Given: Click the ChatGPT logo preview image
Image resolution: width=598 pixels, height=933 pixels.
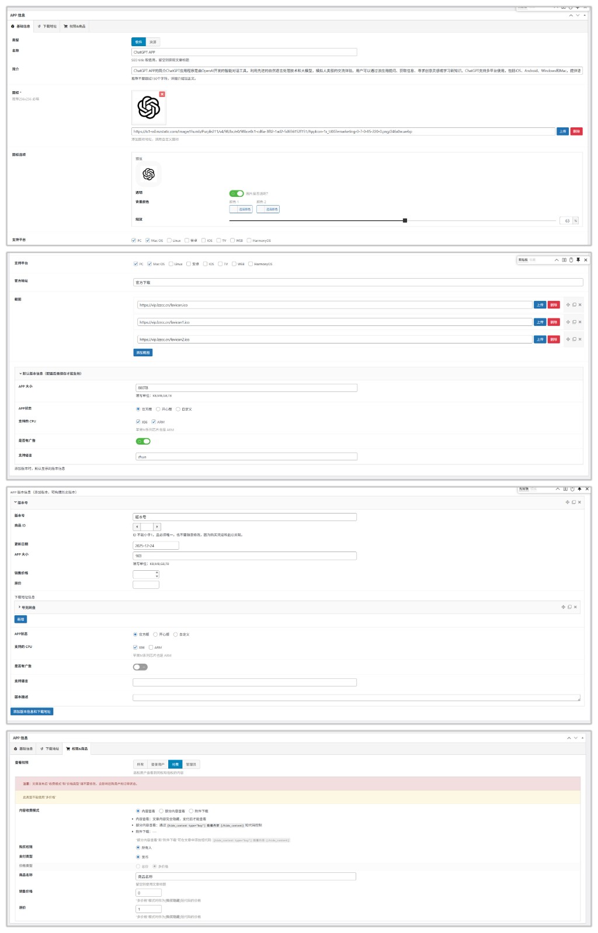Looking at the screenshot, I should click(x=149, y=107).
